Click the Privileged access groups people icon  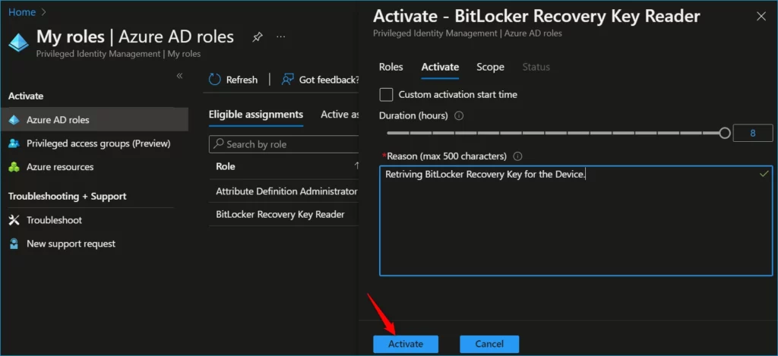14,143
